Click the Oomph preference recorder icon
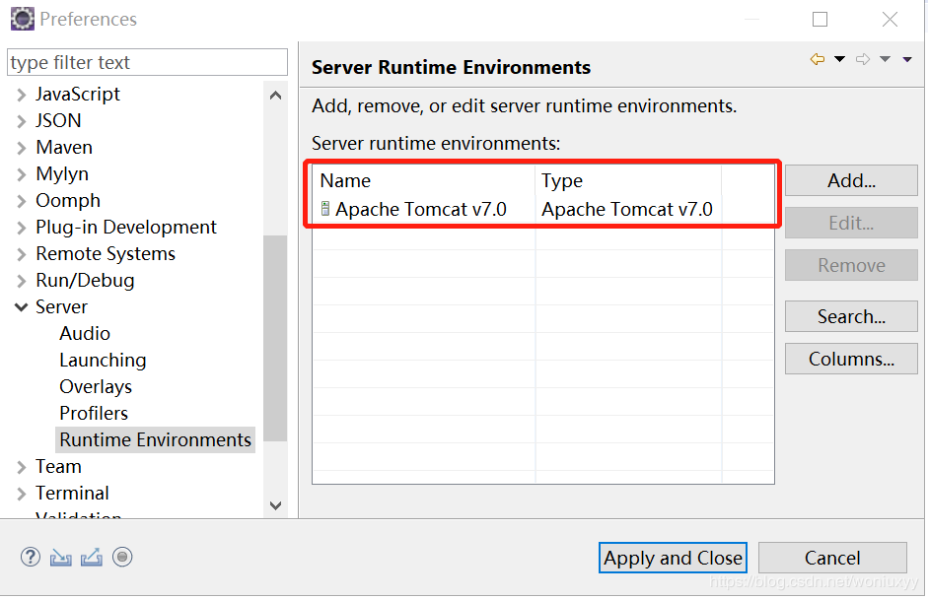This screenshot has height=600, width=928. pos(122,557)
